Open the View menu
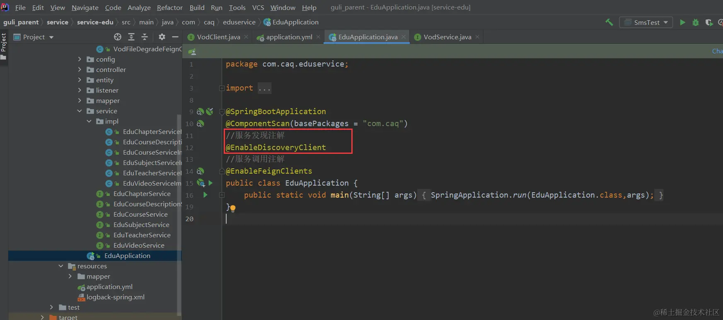This screenshot has height=320, width=723. 58,7
